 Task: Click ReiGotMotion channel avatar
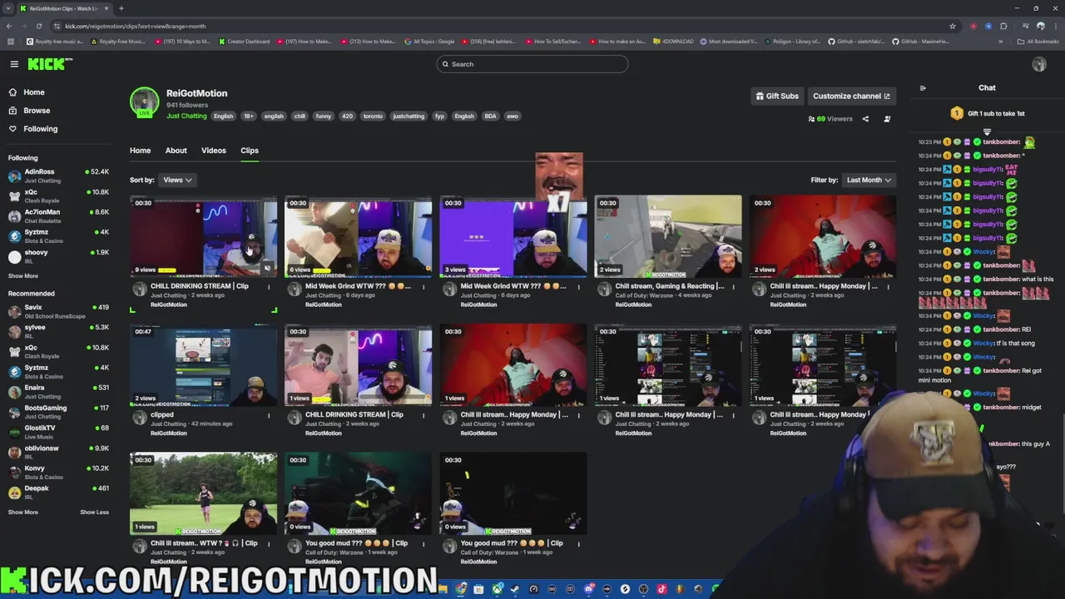(144, 102)
